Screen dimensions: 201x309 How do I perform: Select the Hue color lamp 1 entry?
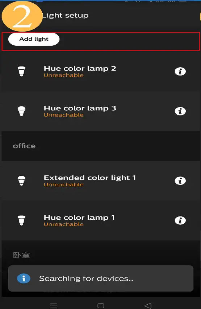[x=101, y=220]
